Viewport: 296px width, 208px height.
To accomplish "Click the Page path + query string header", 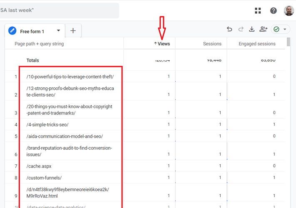I will point(39,44).
